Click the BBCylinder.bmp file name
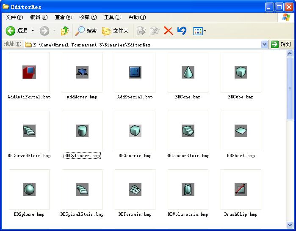296x231 pixels. coord(82,156)
